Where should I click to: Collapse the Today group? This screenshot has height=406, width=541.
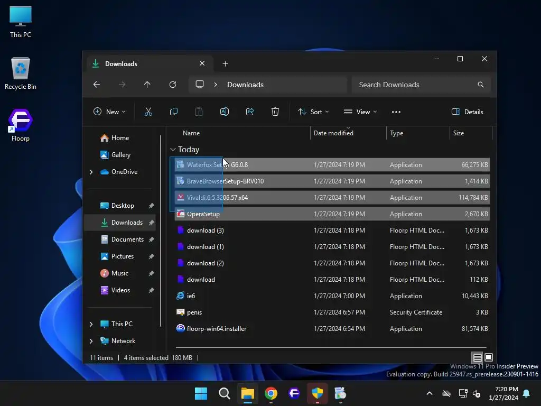coord(173,150)
